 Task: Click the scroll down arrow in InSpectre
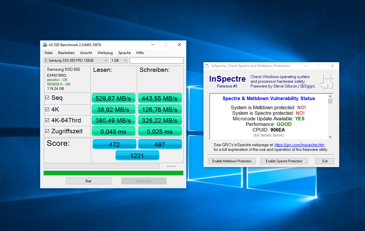330,137
